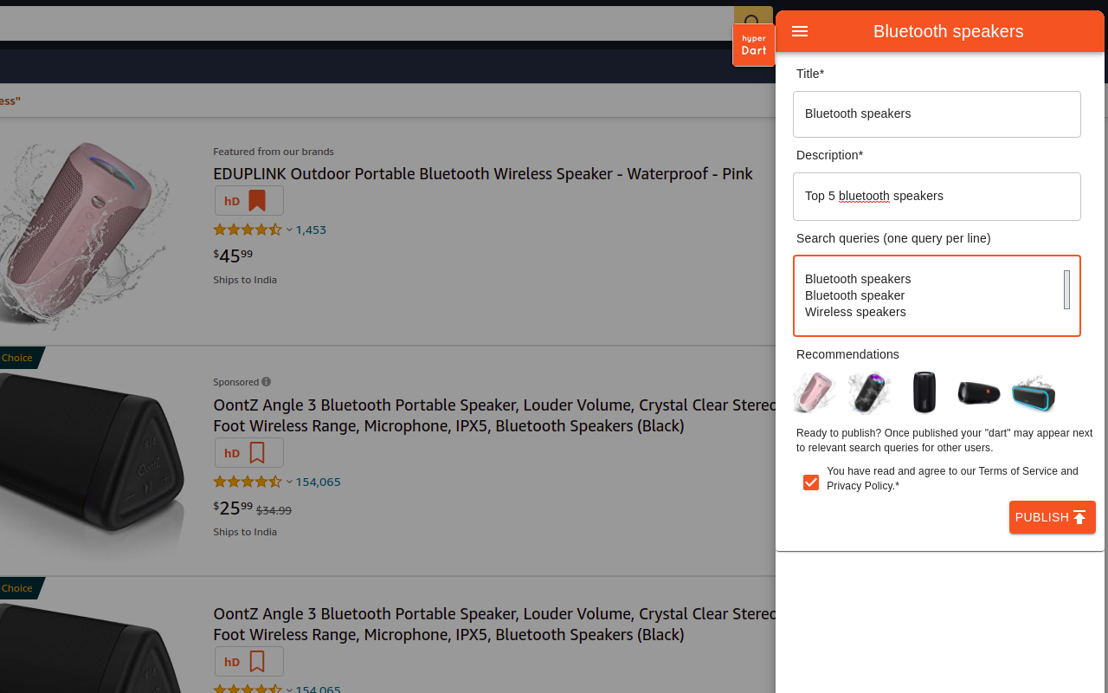Click first OontZ black speaker product image
1108x693 pixels.
tap(91, 463)
